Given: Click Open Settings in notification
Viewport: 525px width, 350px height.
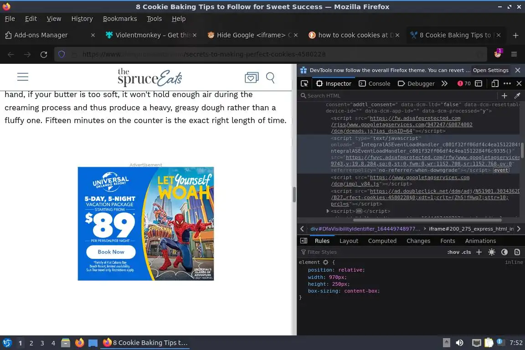Looking at the screenshot, I should pyautogui.click(x=490, y=70).
